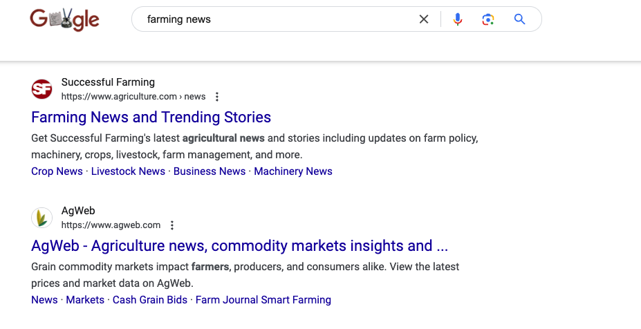Click the Successful Farming site favicon
This screenshot has width=641, height=329.
point(42,89)
